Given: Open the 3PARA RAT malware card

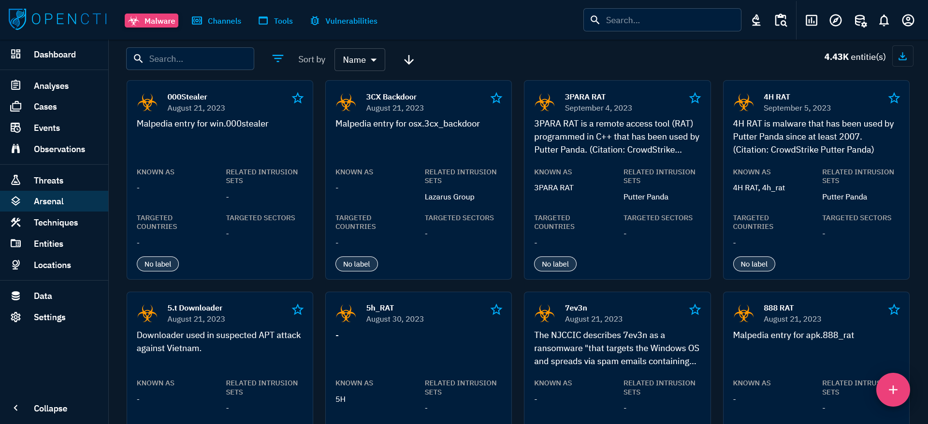Looking at the screenshot, I should point(585,97).
